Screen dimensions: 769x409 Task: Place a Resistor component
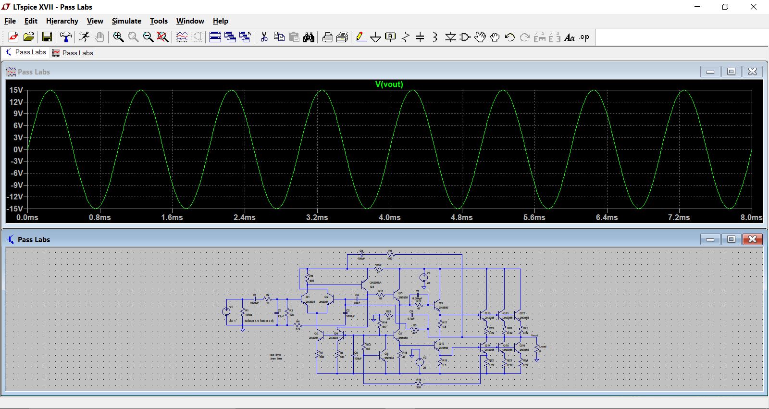pos(406,37)
